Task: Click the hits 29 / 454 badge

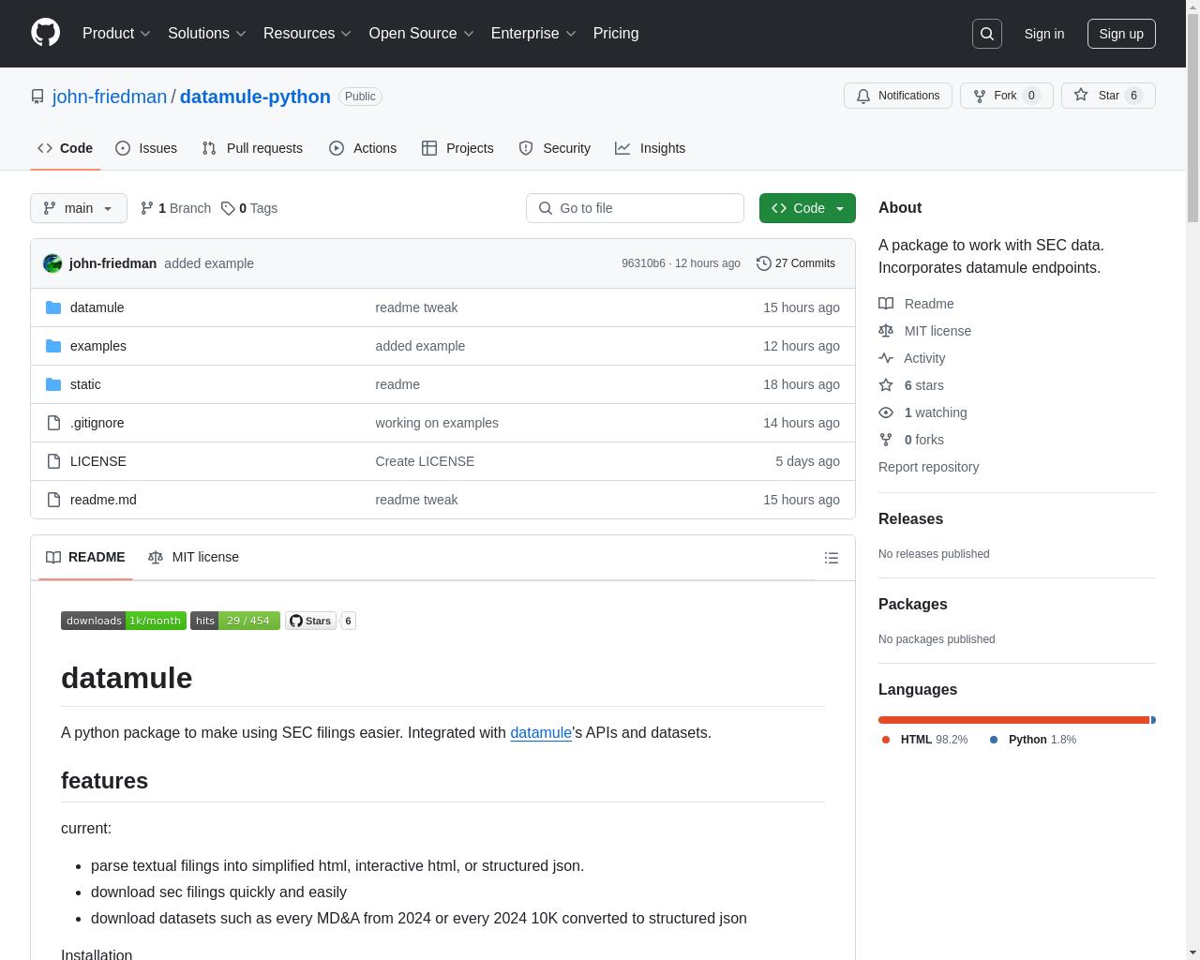Action: (235, 621)
